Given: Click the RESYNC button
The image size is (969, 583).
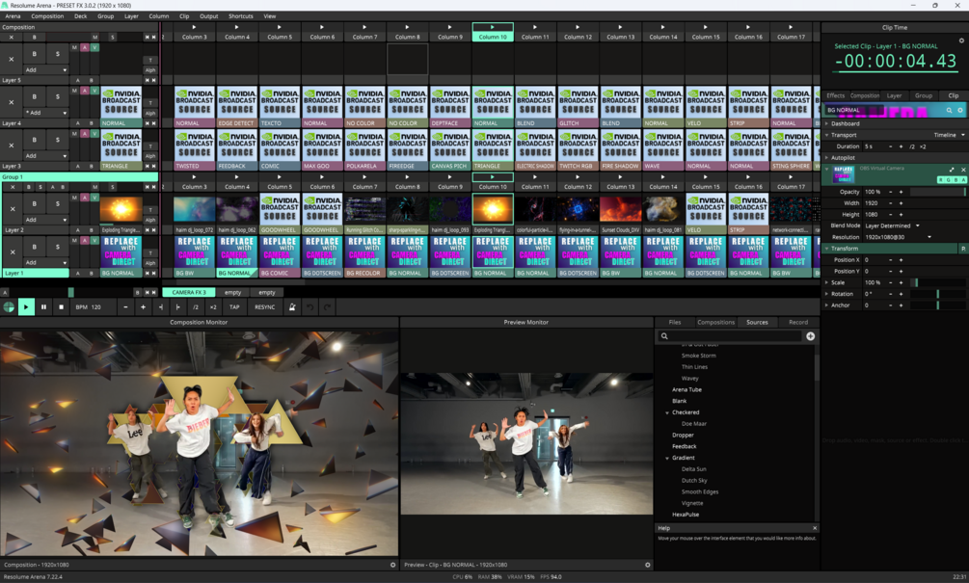Looking at the screenshot, I should [265, 307].
